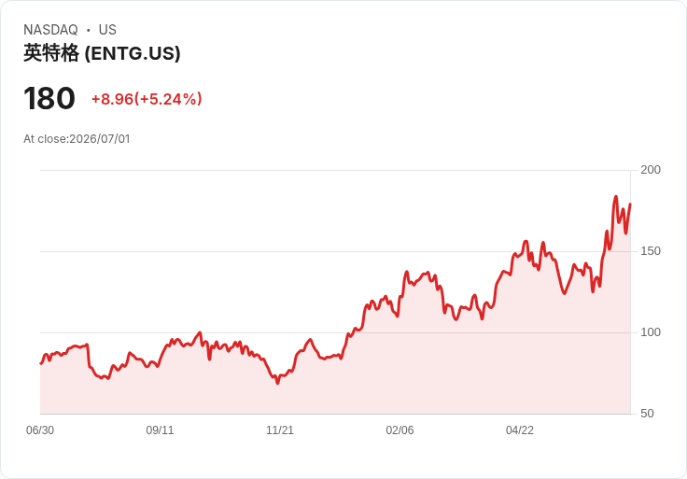This screenshot has width=687, height=479.
Task: Click the 04/22 date axis label
Action: (520, 430)
